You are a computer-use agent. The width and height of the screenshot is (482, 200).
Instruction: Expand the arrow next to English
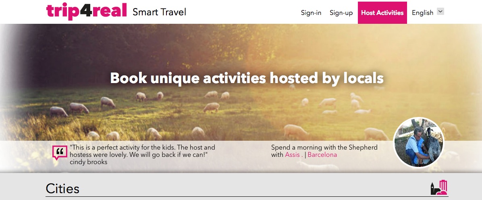click(440, 12)
